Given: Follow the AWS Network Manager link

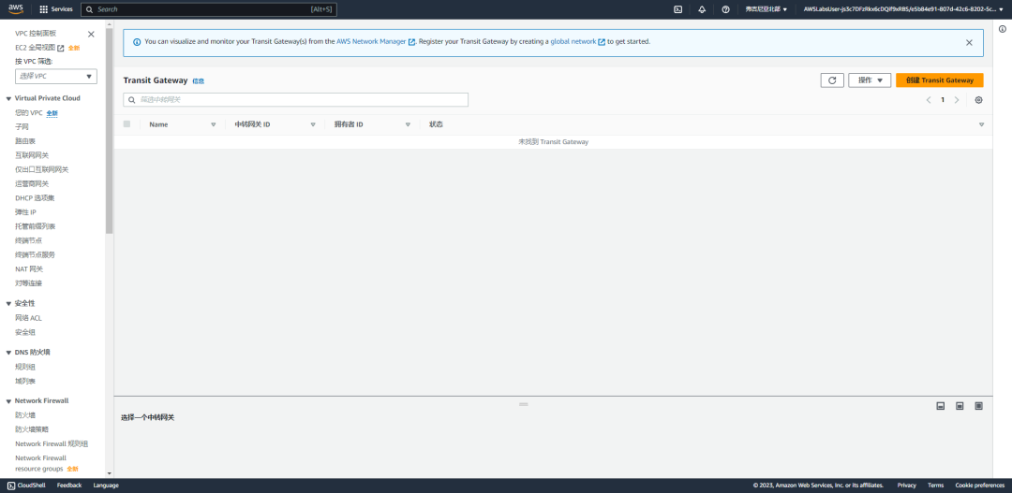Looking at the screenshot, I should click(371, 41).
